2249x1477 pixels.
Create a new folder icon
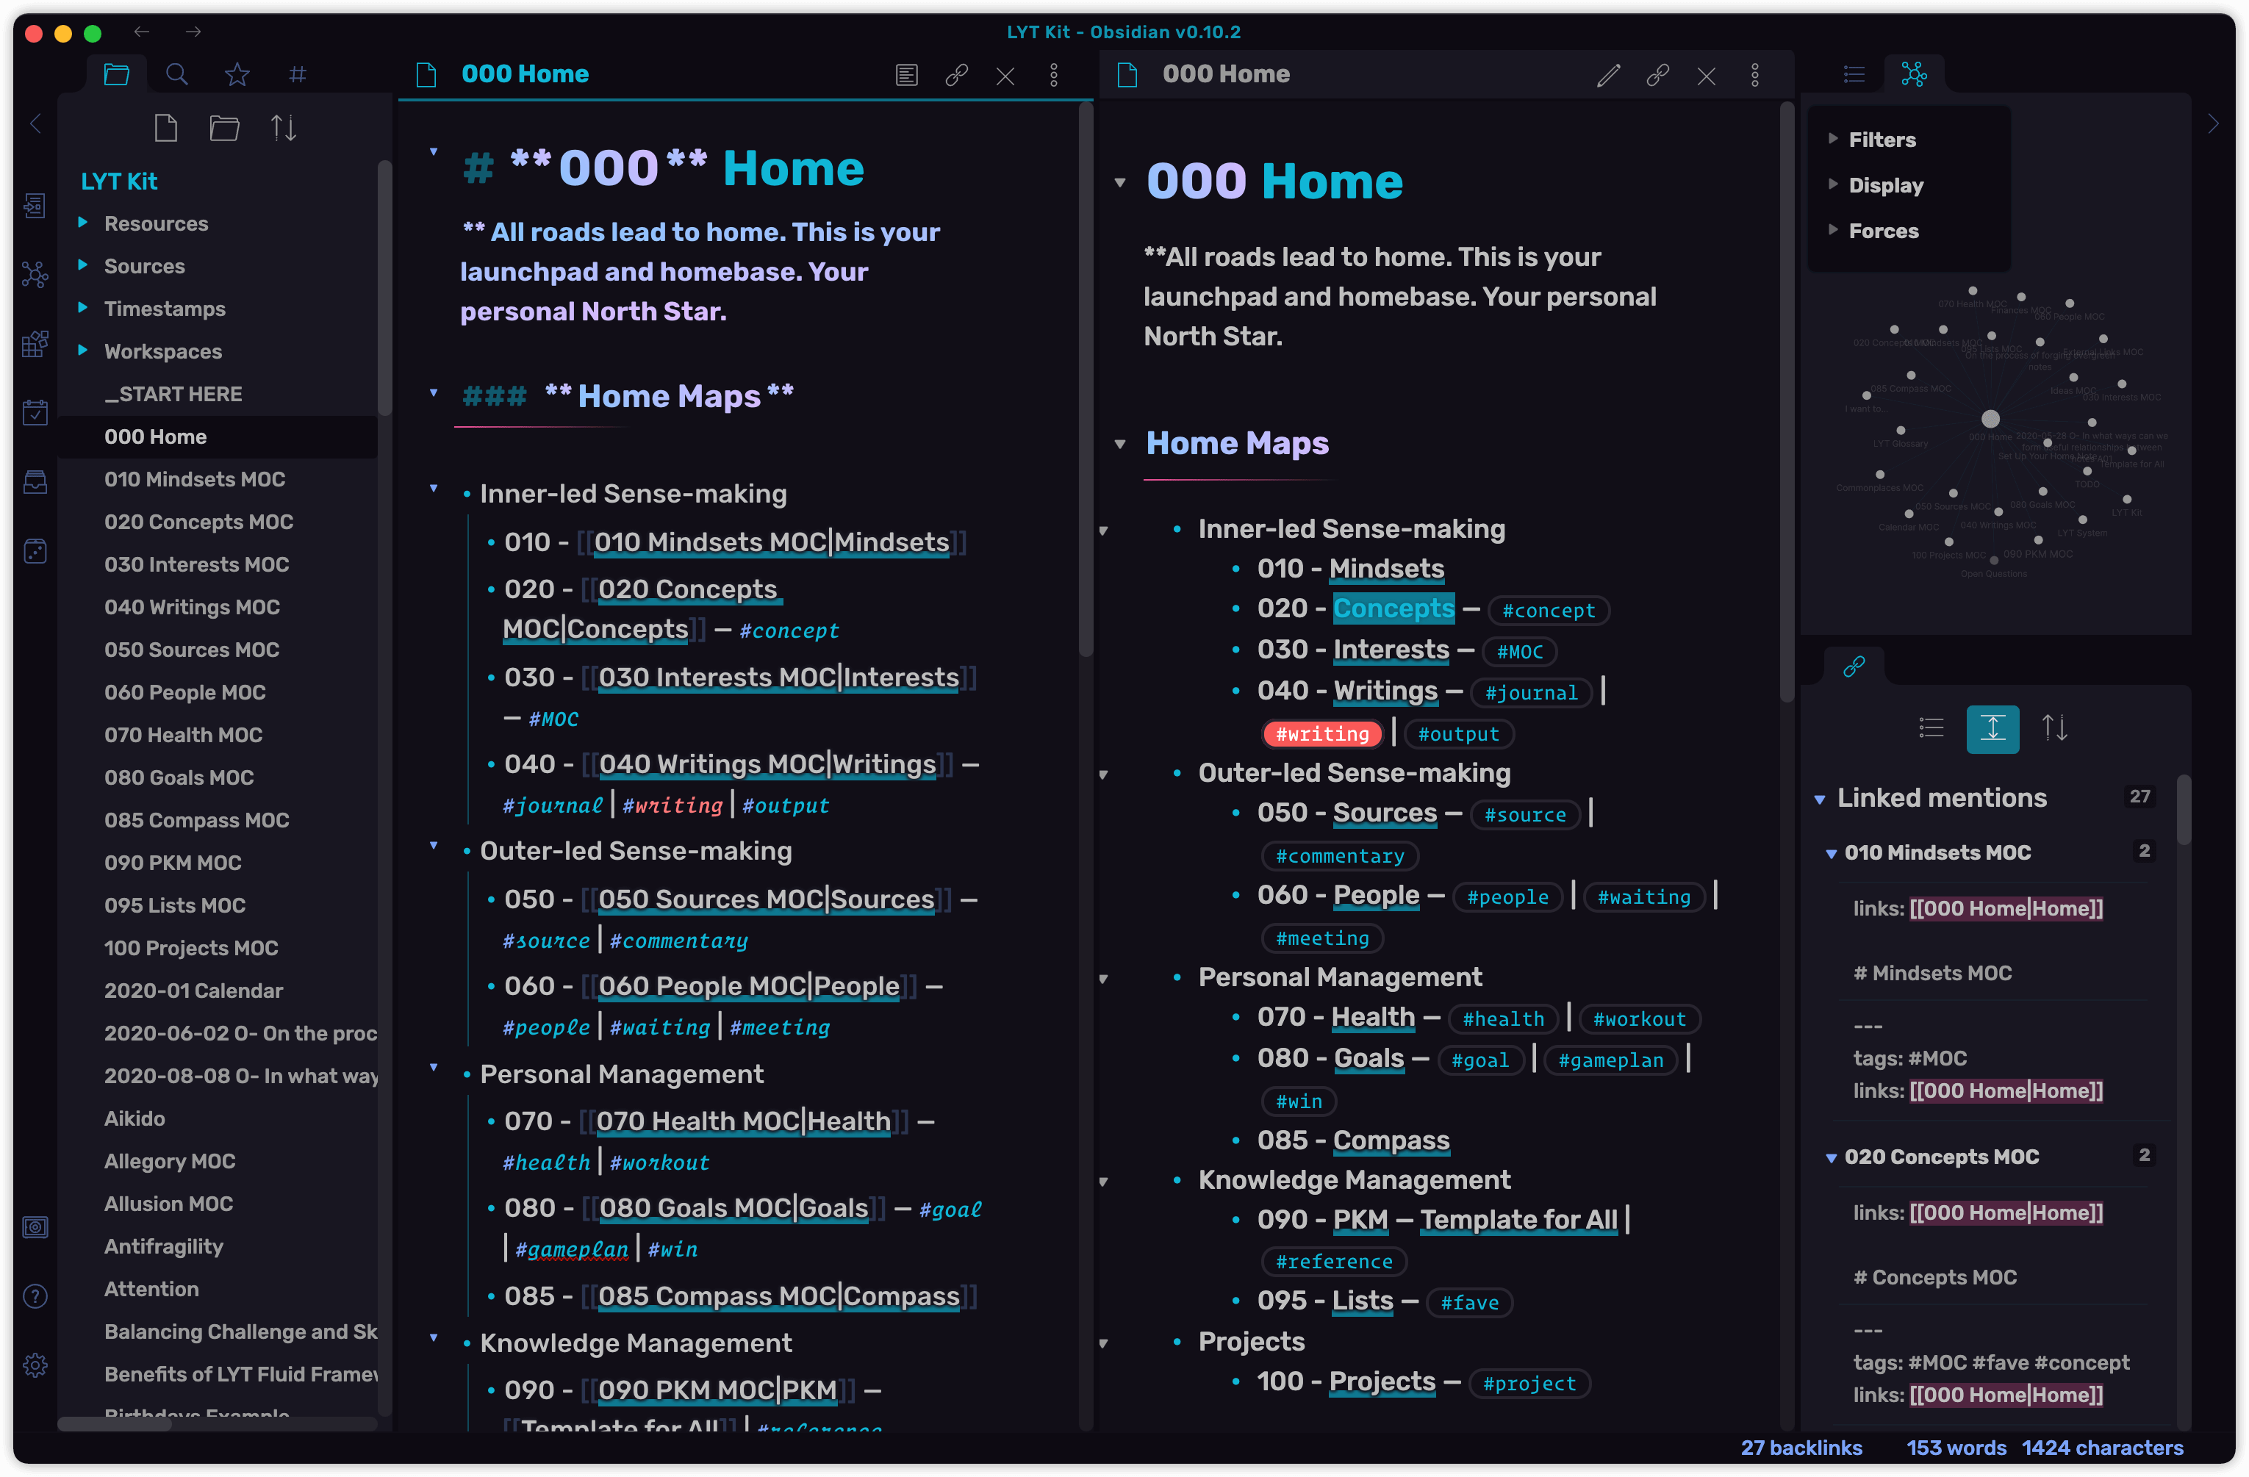point(224,128)
